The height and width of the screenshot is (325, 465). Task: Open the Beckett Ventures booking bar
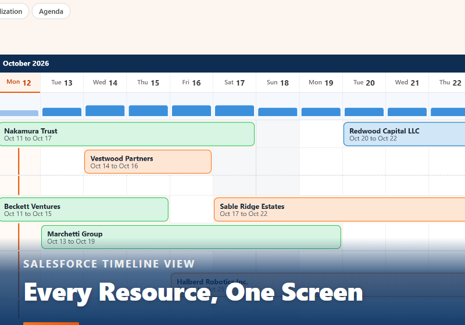pos(84,210)
